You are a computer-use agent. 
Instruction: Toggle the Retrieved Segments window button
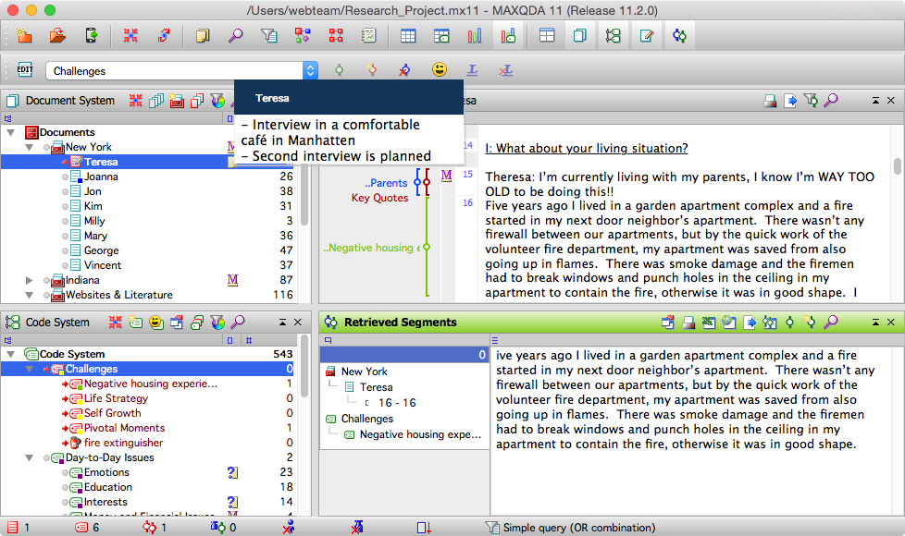pos(679,36)
